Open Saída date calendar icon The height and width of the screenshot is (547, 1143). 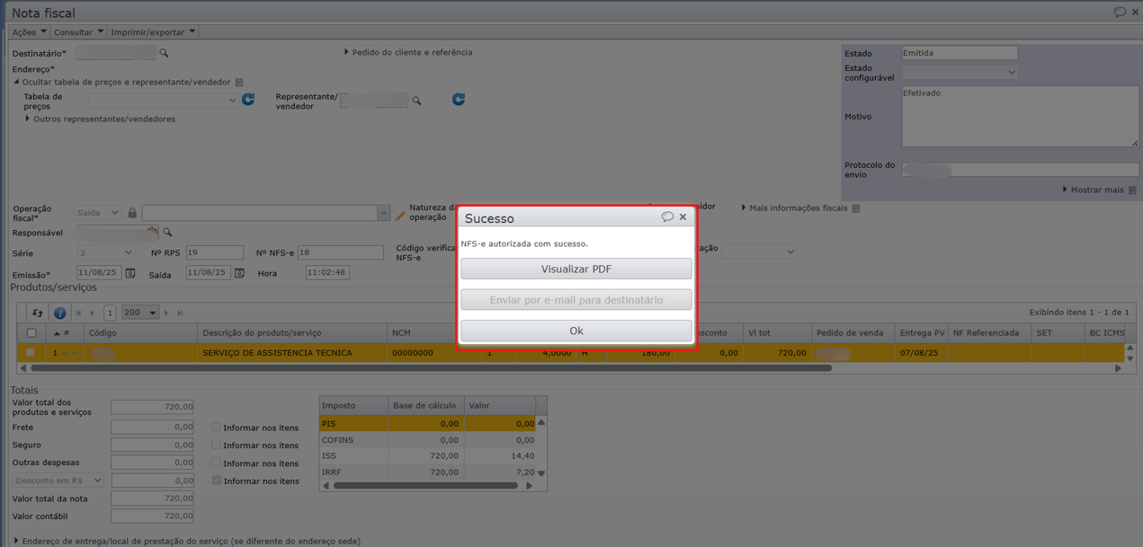(239, 273)
